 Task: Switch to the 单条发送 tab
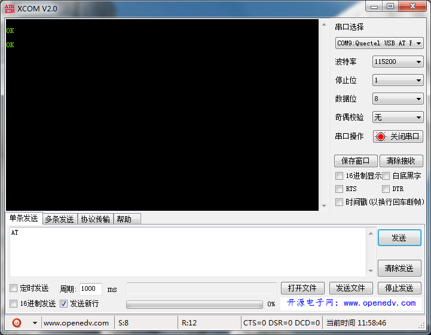[24, 219]
